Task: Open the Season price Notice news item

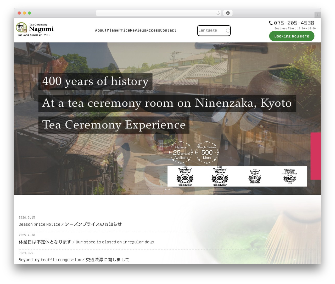Action: 70,224
